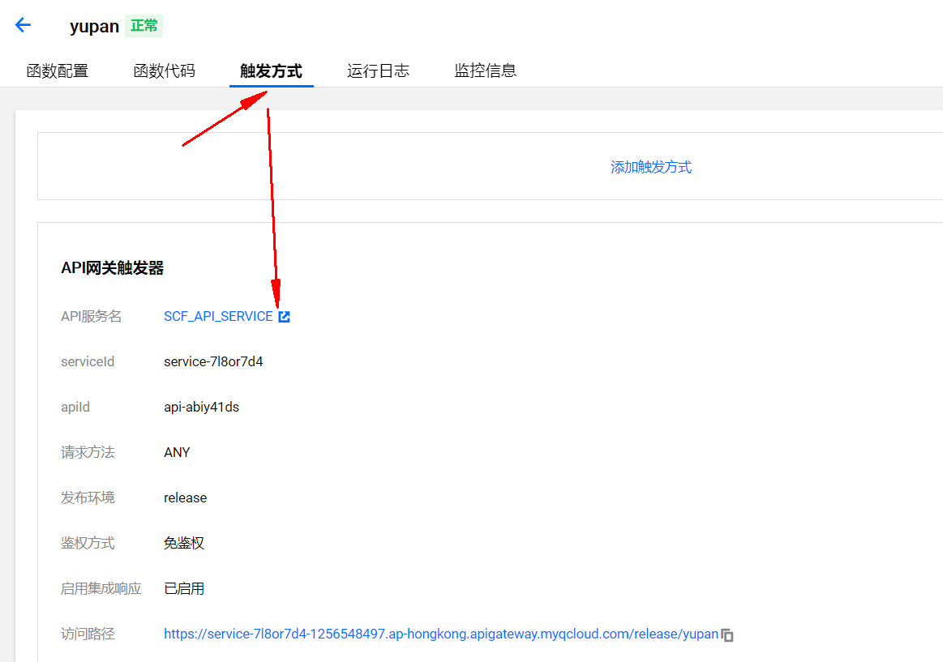The image size is (943, 662).
Task: Select the api-abiy41ds apiId value
Action: pos(201,408)
